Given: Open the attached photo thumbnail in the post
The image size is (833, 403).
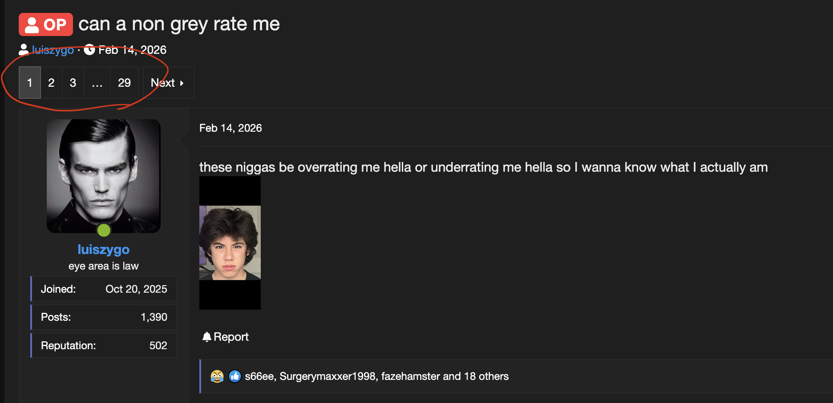Looking at the screenshot, I should [230, 243].
